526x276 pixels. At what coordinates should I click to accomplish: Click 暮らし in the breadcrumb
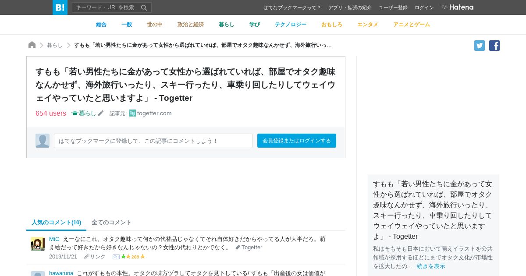pos(55,45)
